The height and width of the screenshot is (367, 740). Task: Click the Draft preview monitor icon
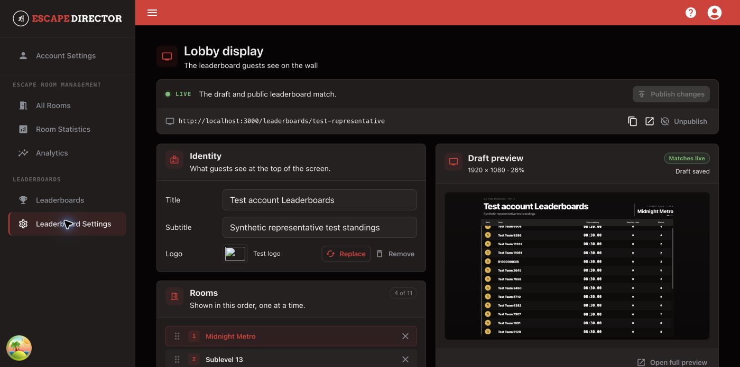(453, 162)
